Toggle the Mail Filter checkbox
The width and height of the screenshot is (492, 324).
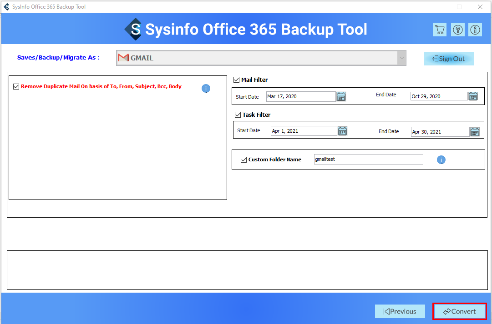[x=236, y=80]
